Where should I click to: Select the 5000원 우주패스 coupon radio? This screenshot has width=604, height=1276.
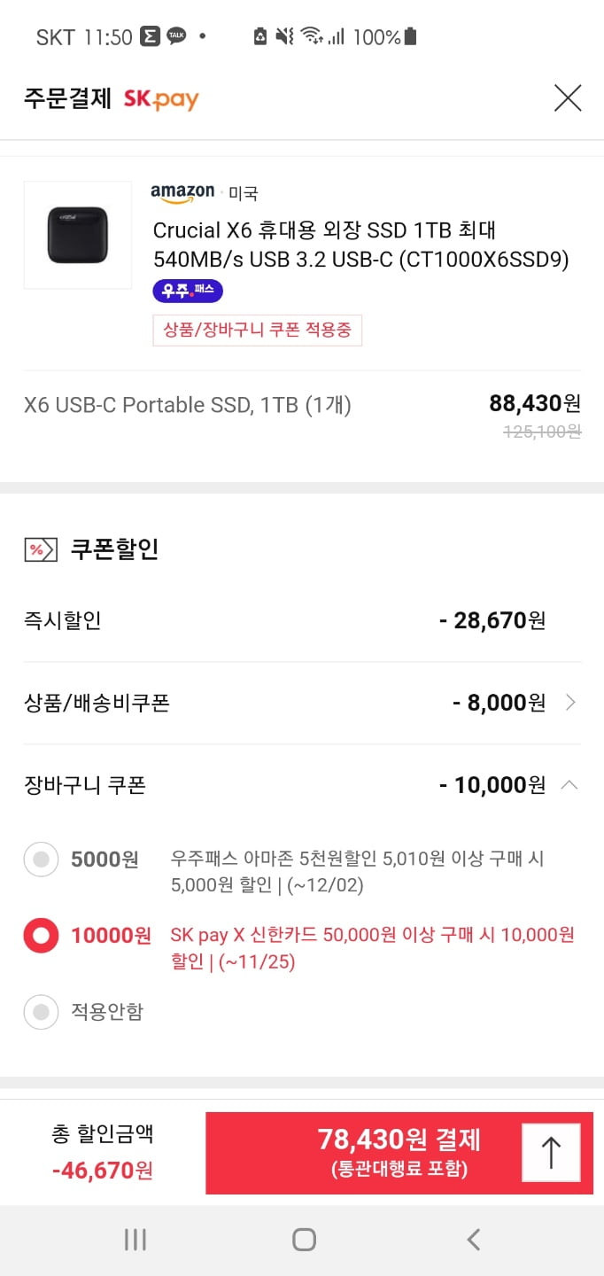tap(41, 860)
